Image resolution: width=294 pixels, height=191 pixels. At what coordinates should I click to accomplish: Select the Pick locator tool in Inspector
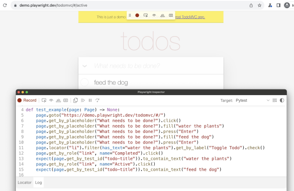(x=44, y=100)
